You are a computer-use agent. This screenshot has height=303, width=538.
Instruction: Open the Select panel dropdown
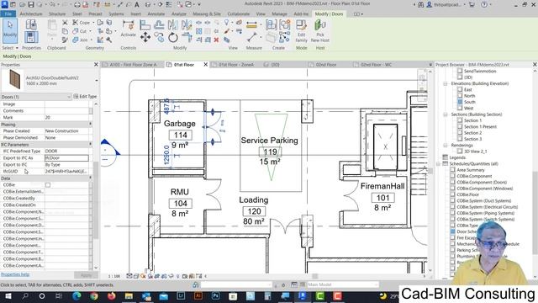click(x=9, y=48)
